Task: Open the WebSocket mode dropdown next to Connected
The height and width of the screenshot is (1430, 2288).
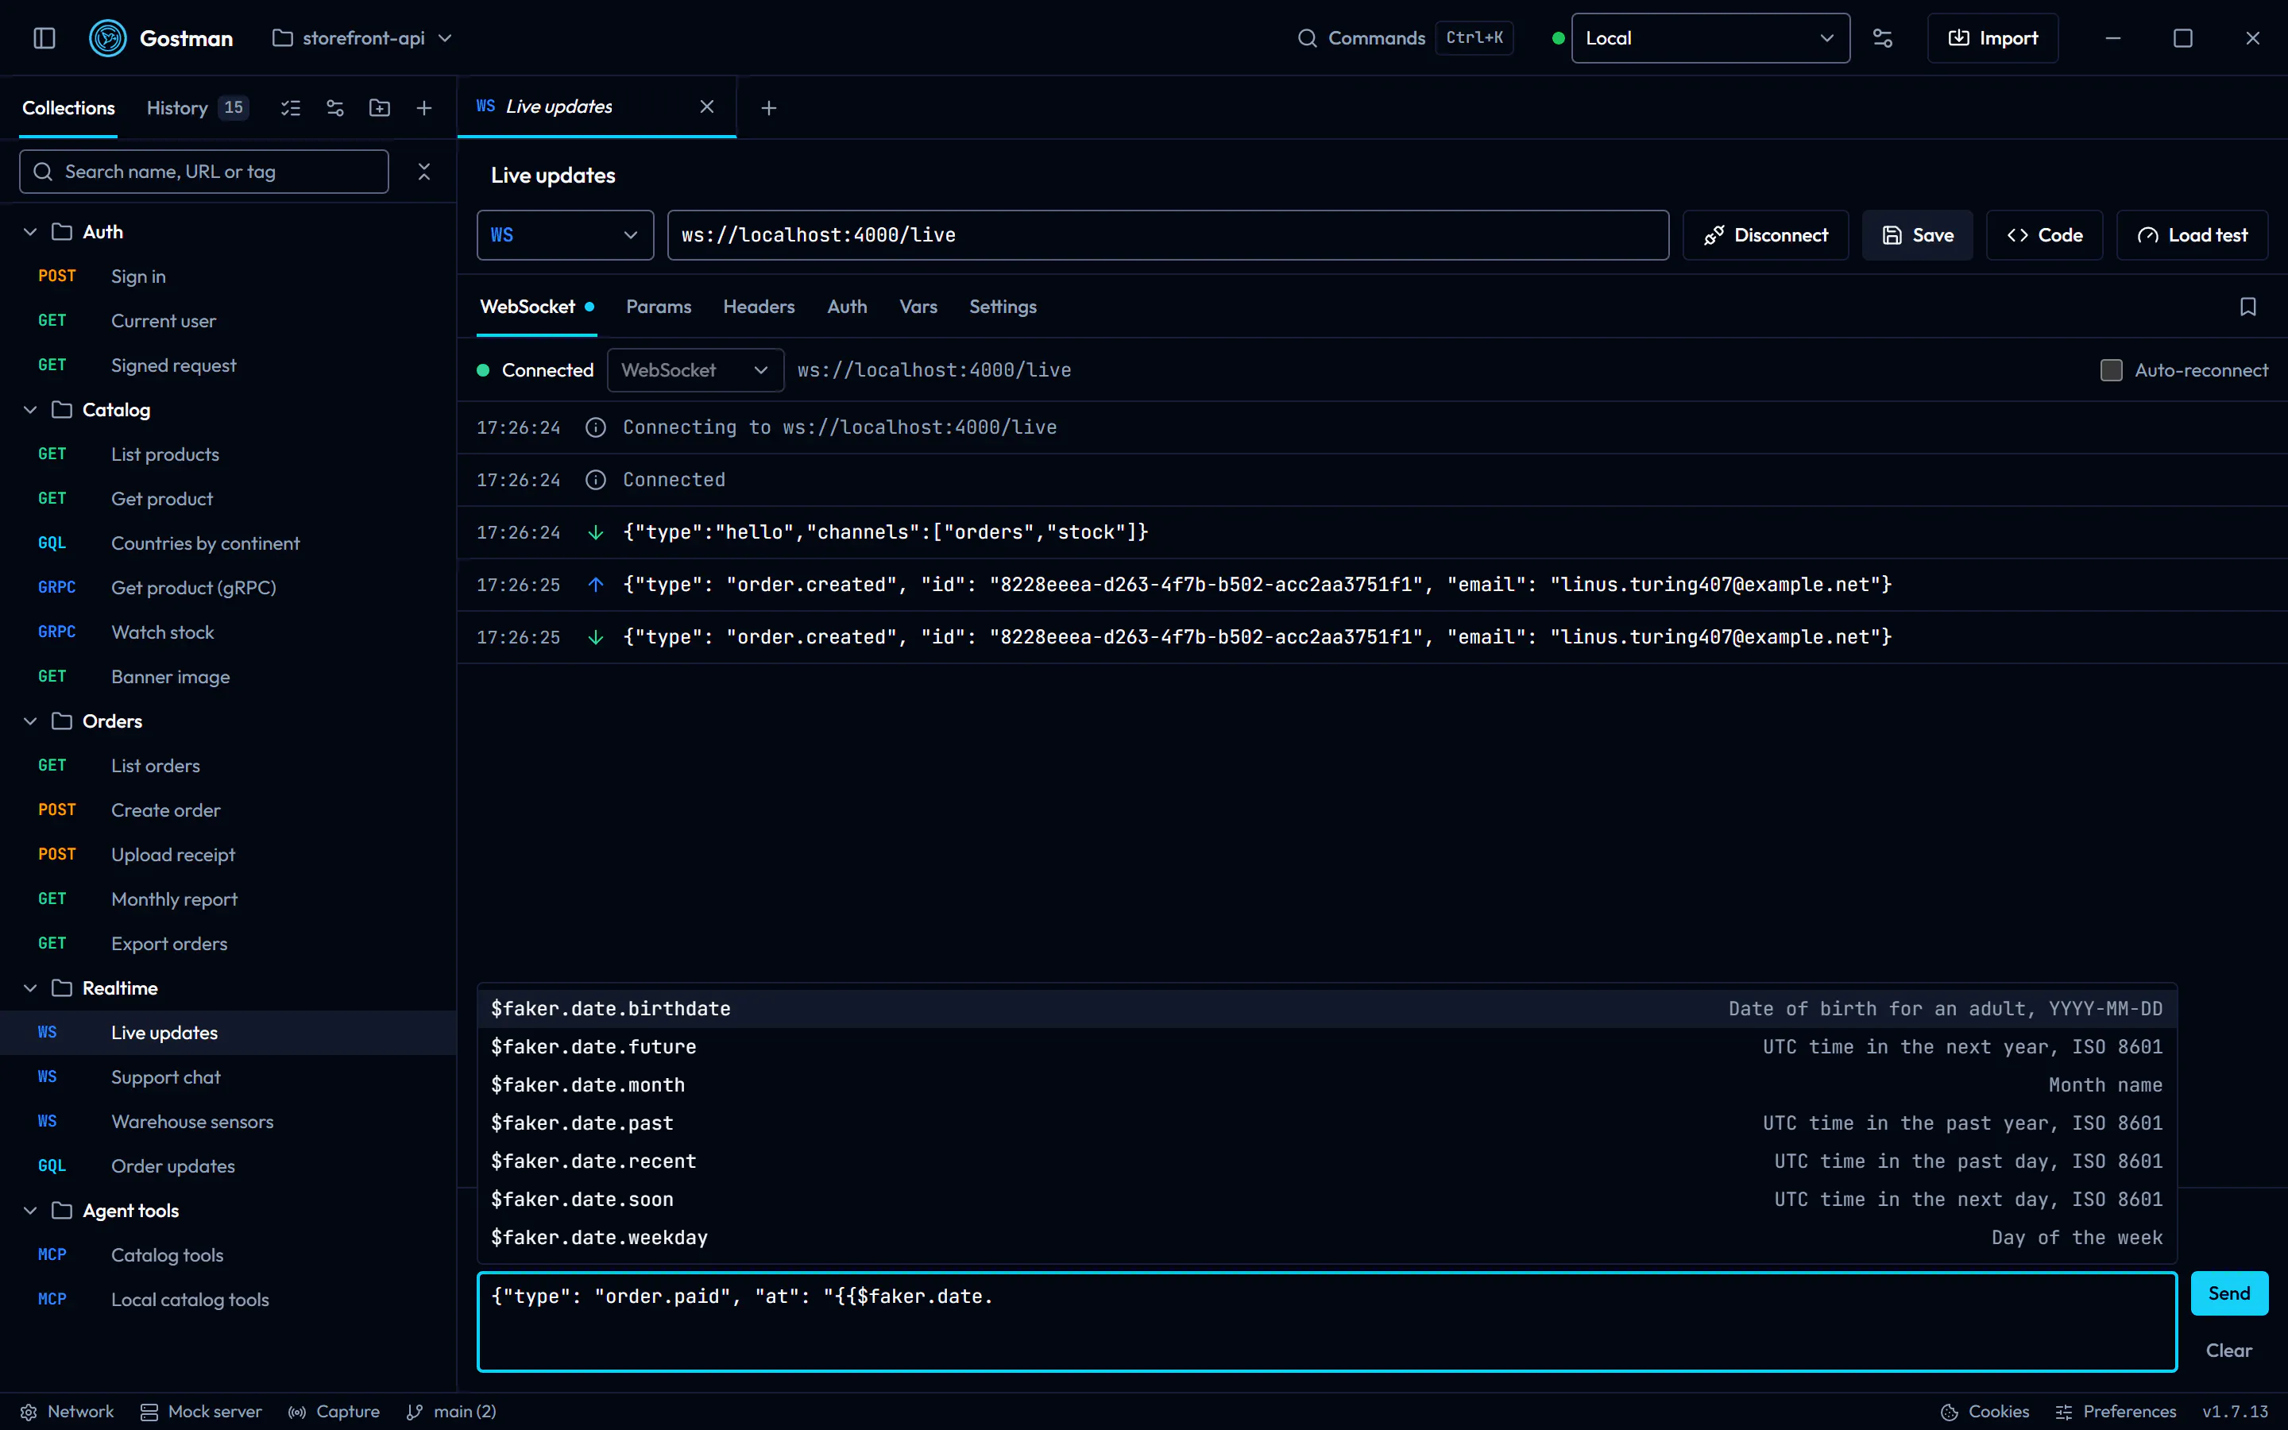Action: click(695, 369)
